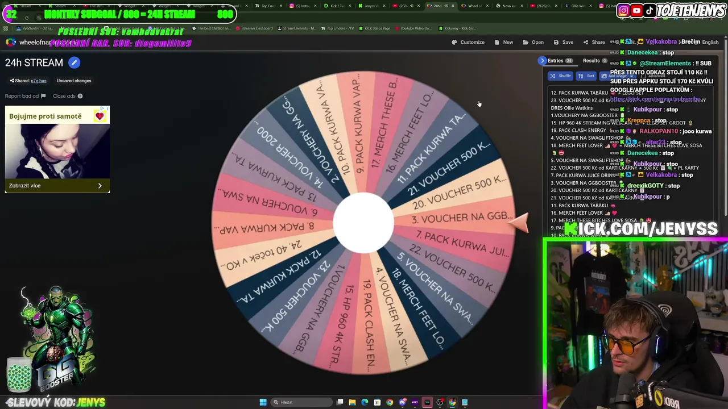728x409 pixels.
Task: Open Microsoft Edge from the taskbar
Action: [365, 402]
